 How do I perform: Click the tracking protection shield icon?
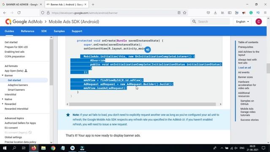pos(43,13)
